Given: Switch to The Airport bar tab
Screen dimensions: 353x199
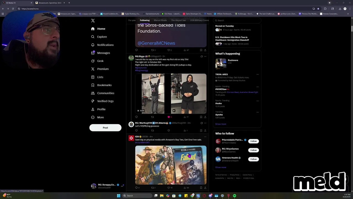Looking at the screenshot, I should (x=178, y=20).
